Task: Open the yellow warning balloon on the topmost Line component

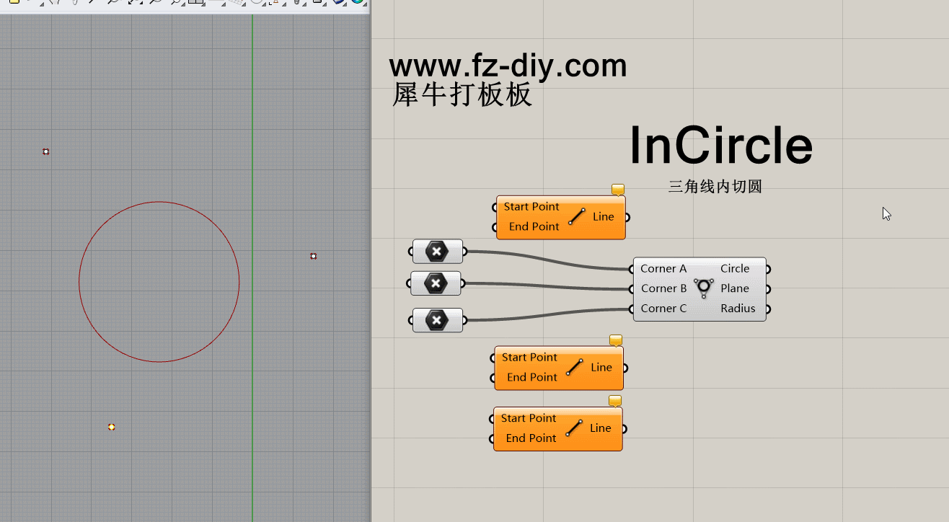Action: click(x=618, y=190)
